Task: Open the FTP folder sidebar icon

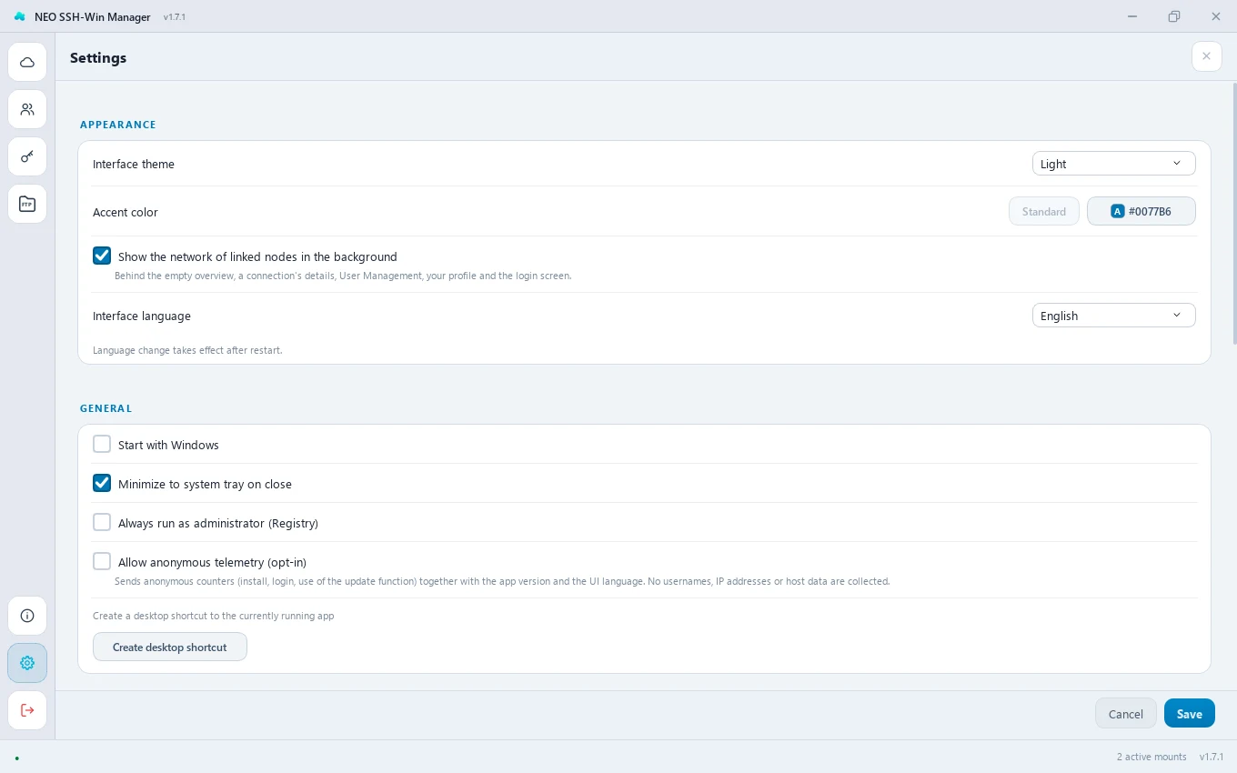Action: [x=27, y=204]
